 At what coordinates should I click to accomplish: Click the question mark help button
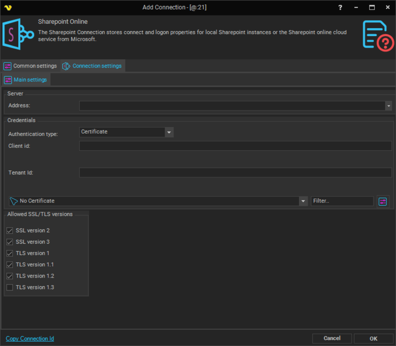340,8
